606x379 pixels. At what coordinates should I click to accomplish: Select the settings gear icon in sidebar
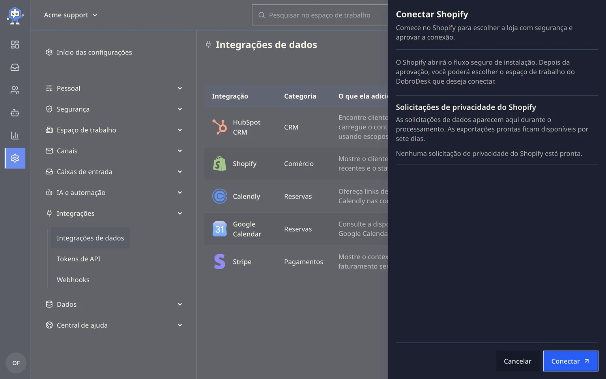[x=15, y=158]
